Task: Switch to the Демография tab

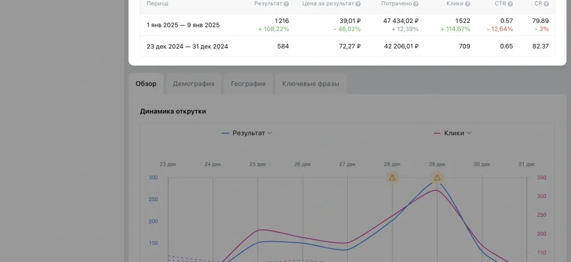Action: [x=194, y=84]
